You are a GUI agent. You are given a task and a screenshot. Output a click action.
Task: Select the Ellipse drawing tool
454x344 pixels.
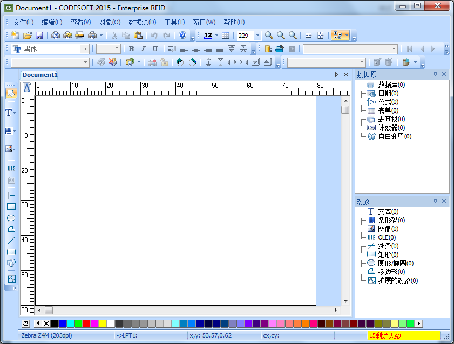(x=11, y=218)
